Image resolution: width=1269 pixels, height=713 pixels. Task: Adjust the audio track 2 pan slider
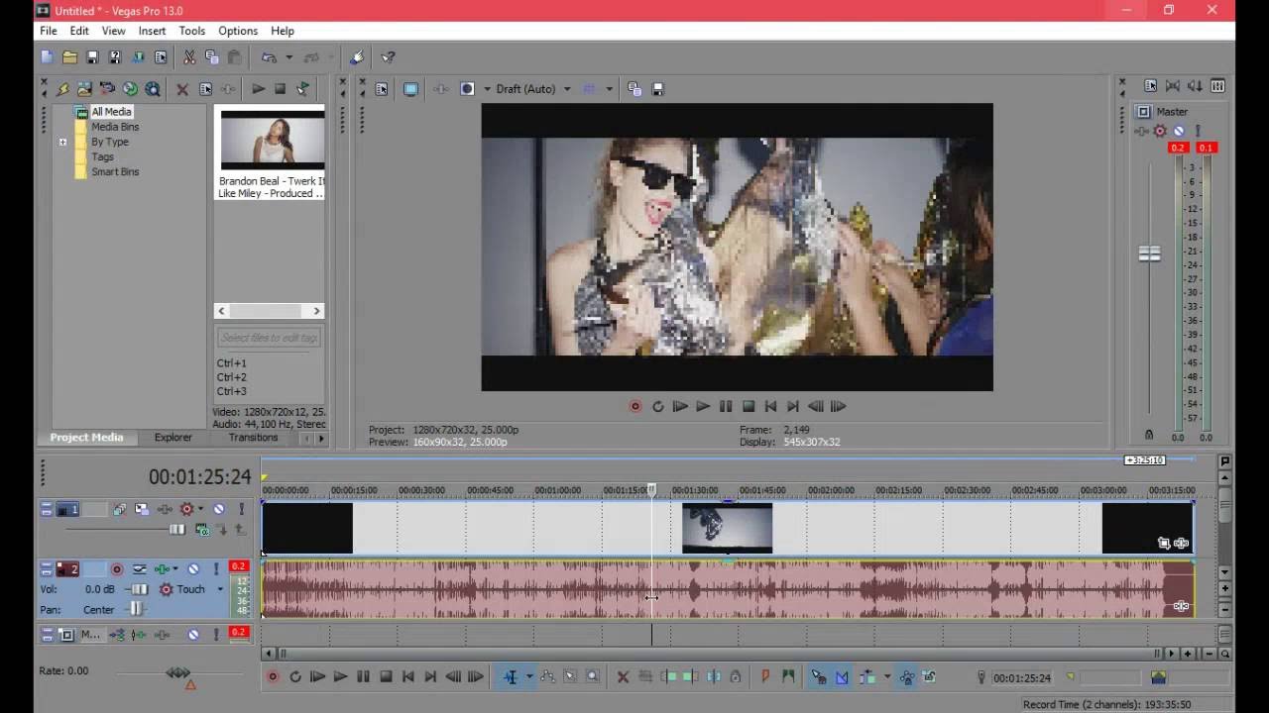coord(136,610)
